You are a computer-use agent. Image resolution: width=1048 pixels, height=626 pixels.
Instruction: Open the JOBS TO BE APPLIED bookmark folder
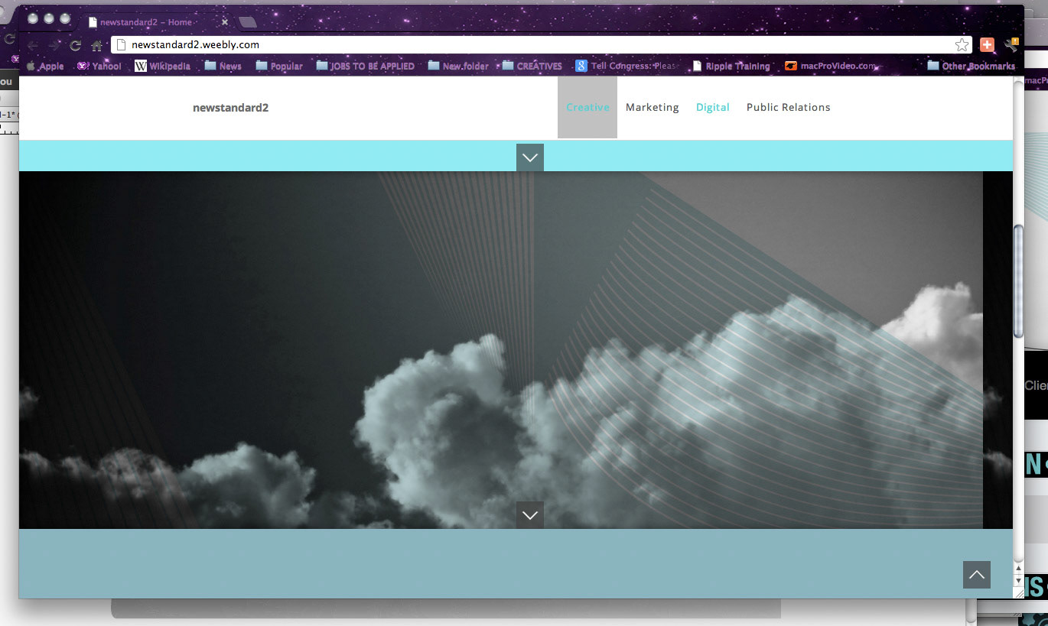[x=365, y=66]
